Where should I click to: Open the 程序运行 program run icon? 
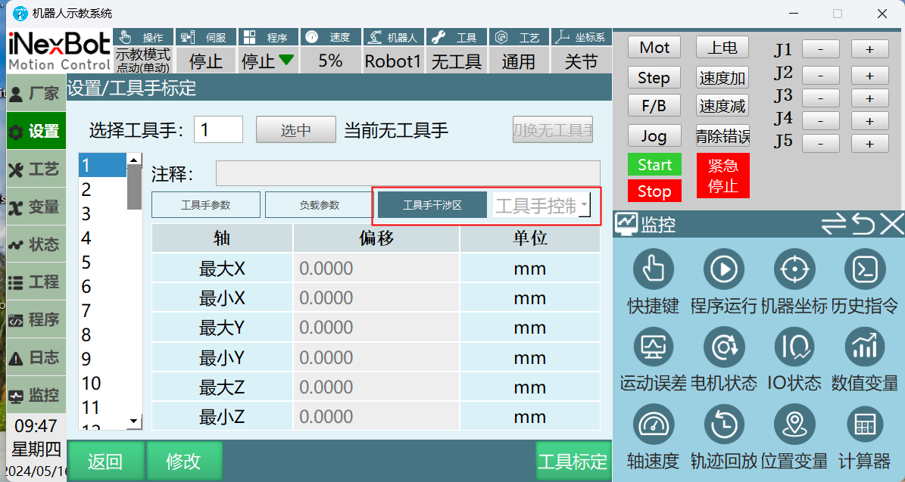click(723, 269)
